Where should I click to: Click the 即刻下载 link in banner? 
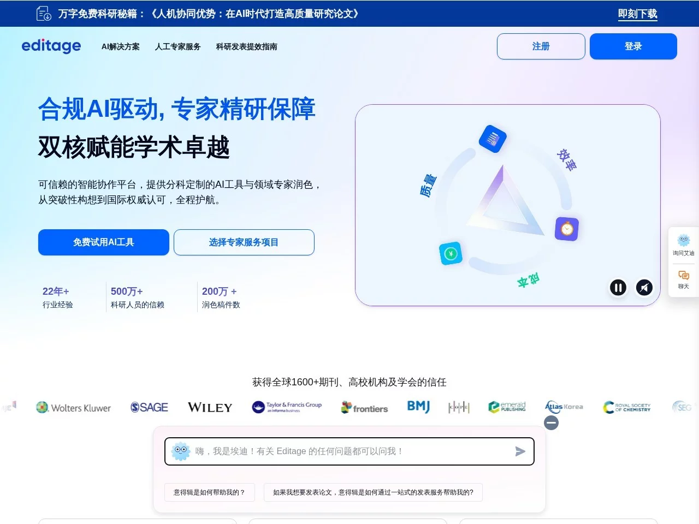coord(637,14)
